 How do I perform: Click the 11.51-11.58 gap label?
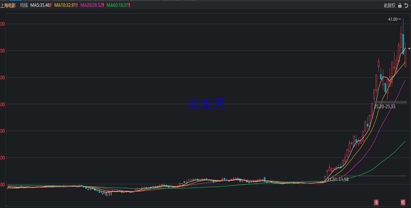coord(338,179)
